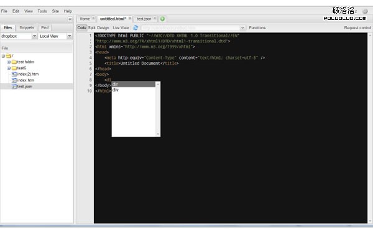This screenshot has width=373, height=233.
Task: Open the Tools menu
Action: (x=42, y=11)
